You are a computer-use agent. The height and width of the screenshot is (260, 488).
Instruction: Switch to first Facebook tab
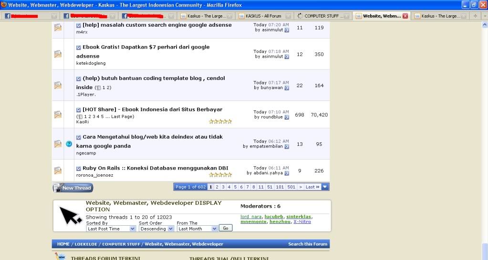pos(30,16)
